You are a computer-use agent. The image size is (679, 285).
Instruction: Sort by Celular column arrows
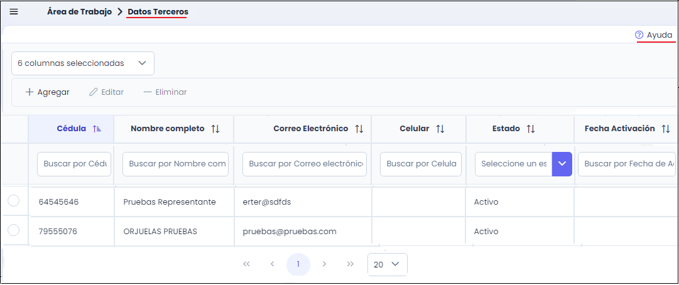440,129
